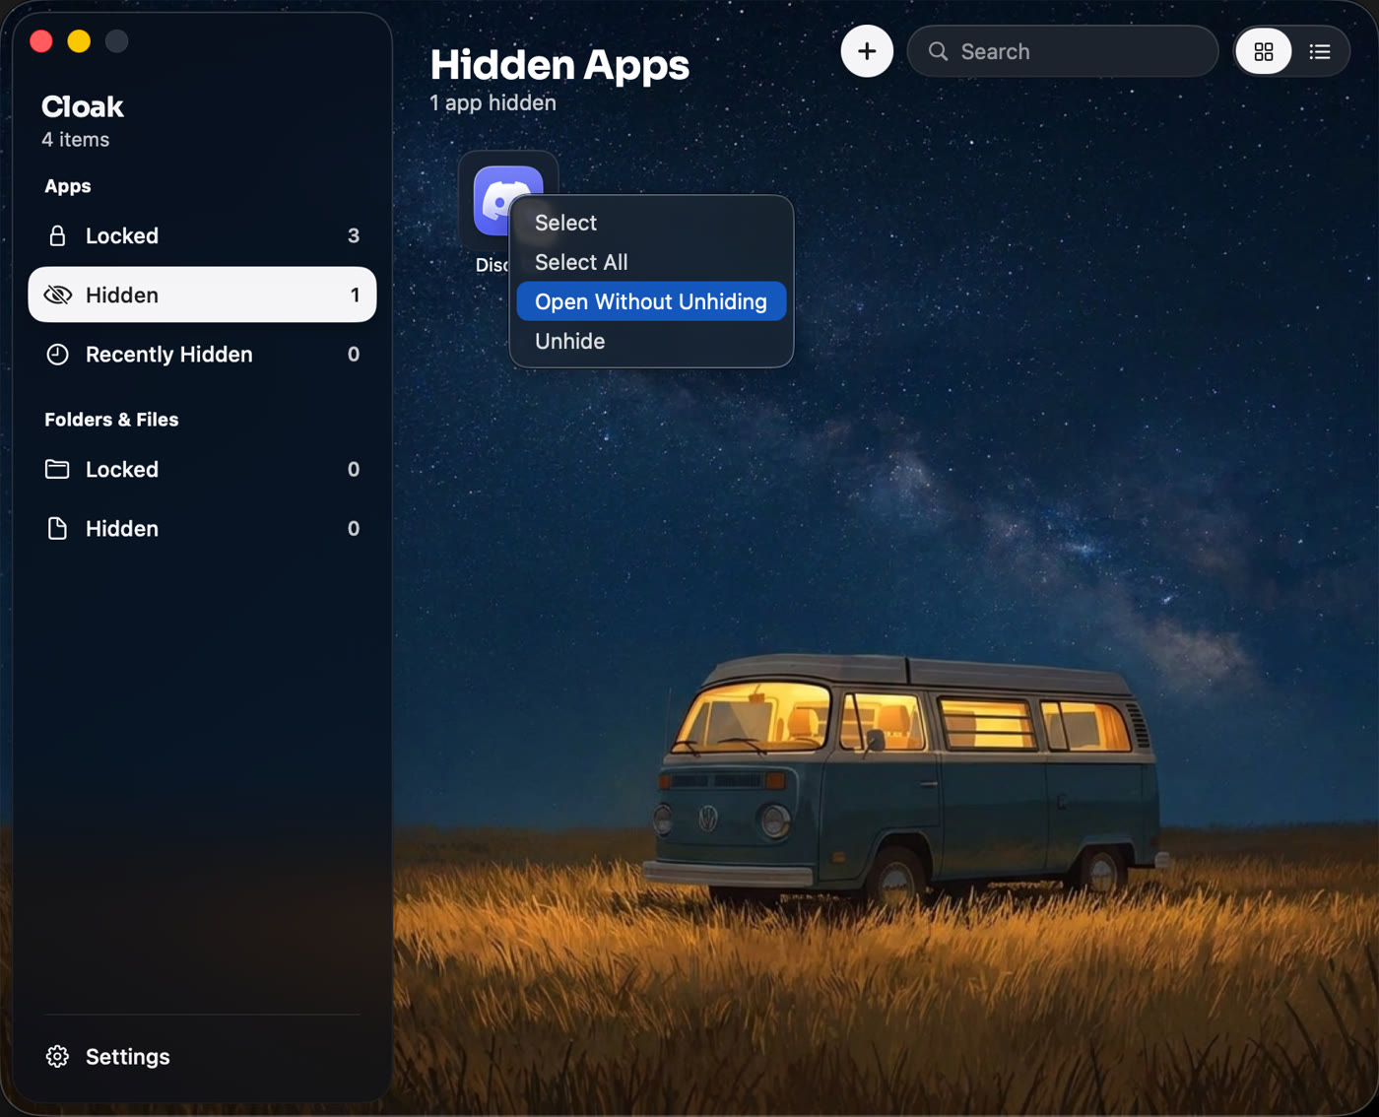Click the '4 items' label
1379x1117 pixels.
coord(76,140)
